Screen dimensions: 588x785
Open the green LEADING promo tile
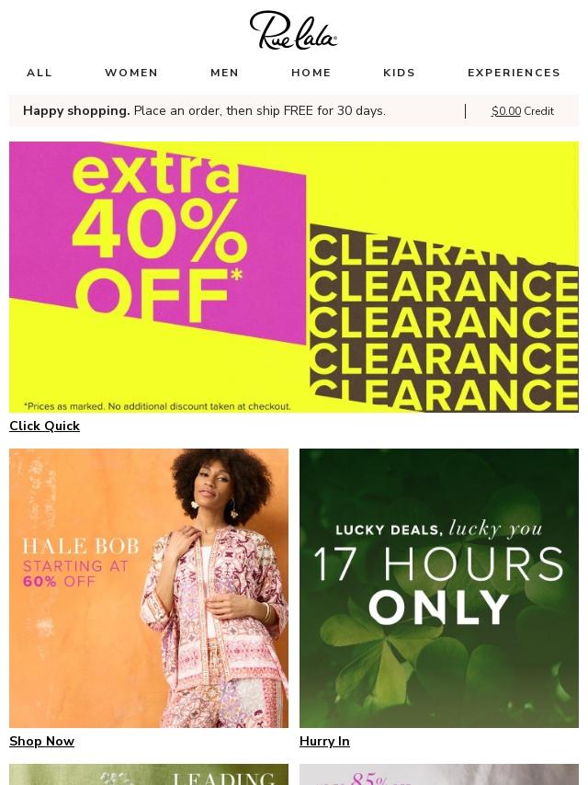tap(149, 775)
